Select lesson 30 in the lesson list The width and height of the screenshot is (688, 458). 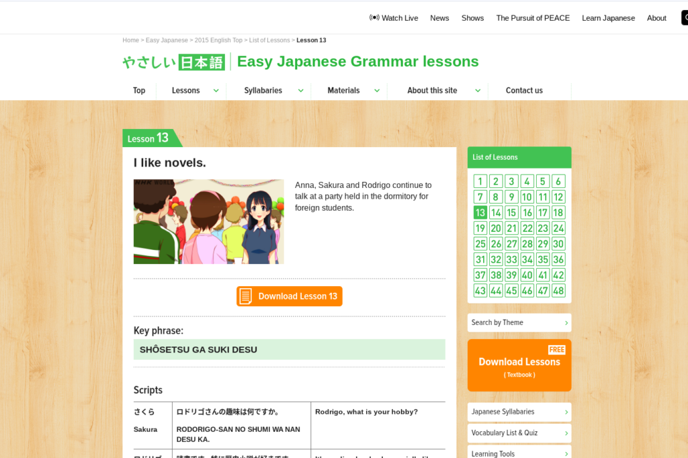point(558,244)
